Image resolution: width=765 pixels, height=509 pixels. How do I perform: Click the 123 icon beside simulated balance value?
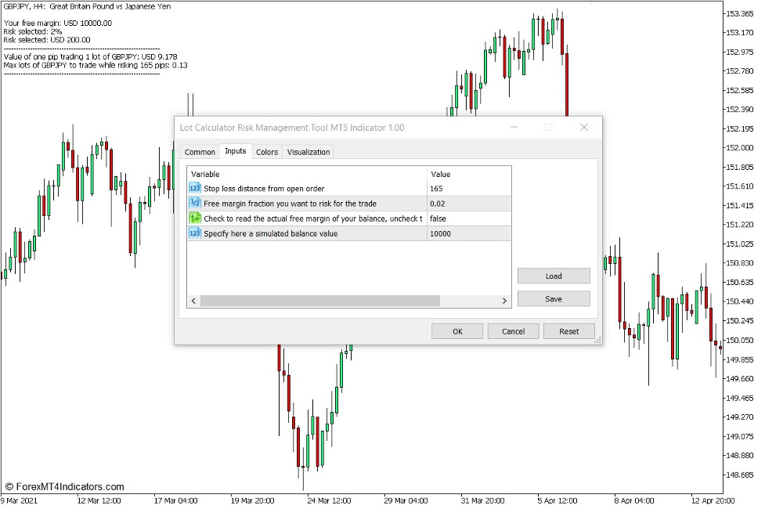194,233
